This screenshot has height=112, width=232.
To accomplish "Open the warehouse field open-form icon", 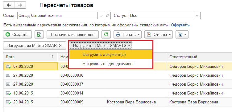I will click(x=107, y=15).
